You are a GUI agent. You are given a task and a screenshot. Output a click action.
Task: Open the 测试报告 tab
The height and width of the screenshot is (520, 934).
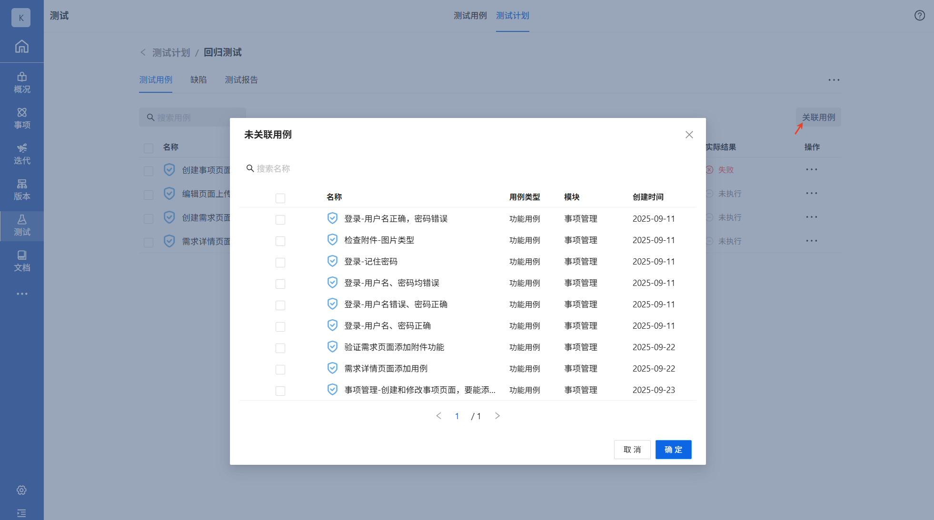pyautogui.click(x=241, y=80)
